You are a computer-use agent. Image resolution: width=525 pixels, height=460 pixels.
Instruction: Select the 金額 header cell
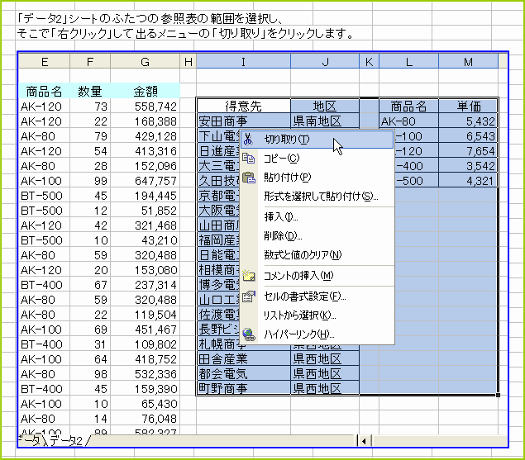pos(145,91)
